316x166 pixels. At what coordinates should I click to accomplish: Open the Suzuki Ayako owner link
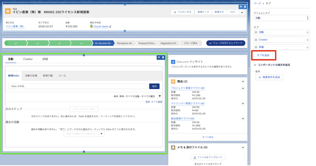point(101,26)
